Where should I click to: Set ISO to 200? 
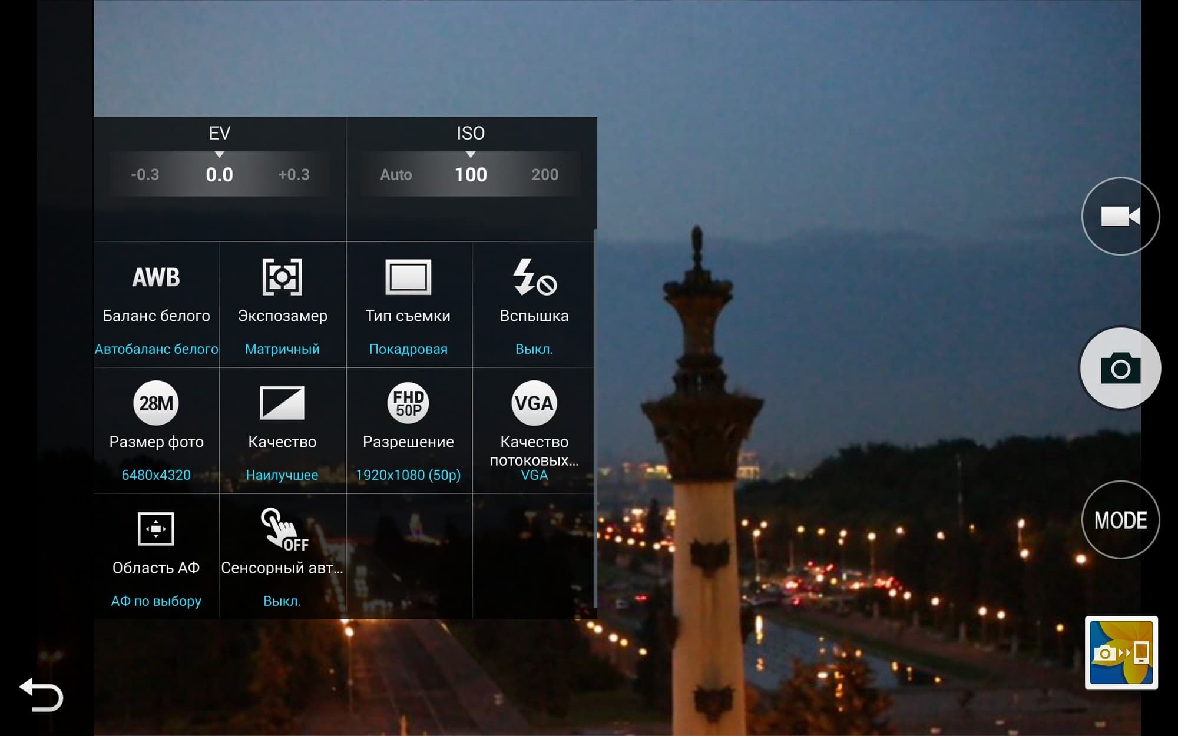click(545, 174)
